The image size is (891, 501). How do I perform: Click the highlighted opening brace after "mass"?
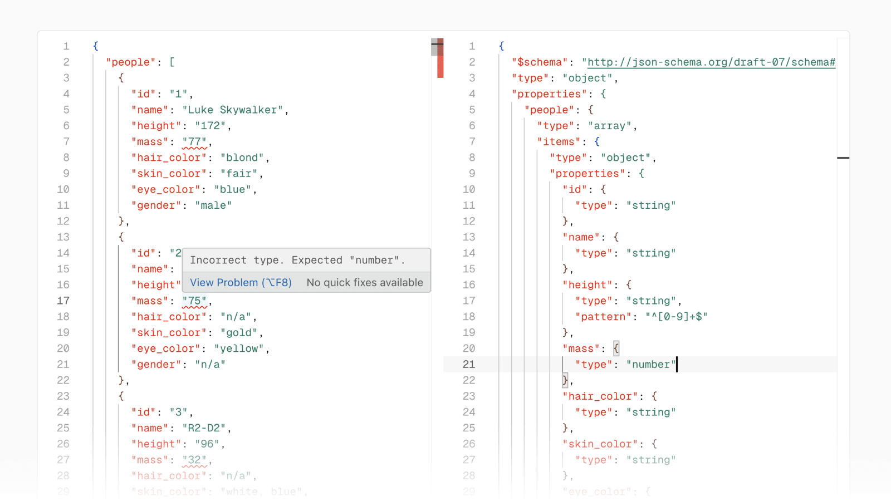[x=616, y=349]
